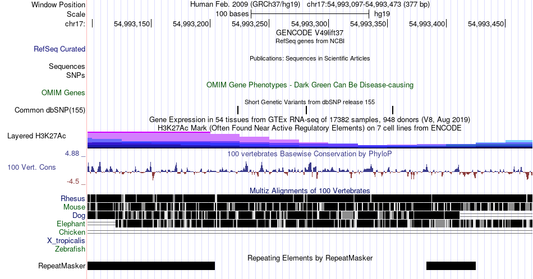
Task: Click the 4.88 conservation axis maximum
Action: coord(72,154)
